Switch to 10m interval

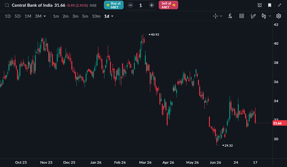(96, 16)
